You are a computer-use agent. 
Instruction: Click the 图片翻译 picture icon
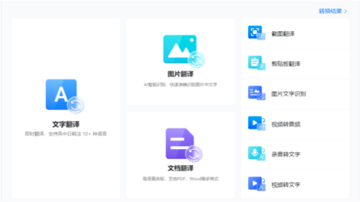click(184, 51)
